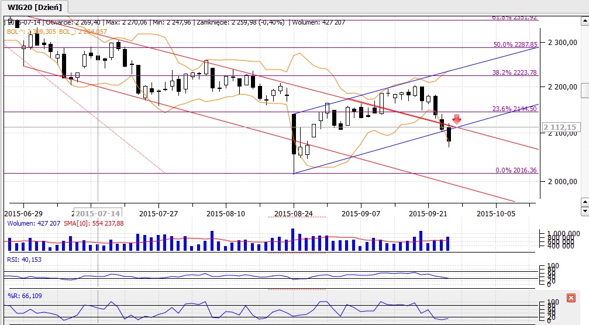Click the highlighted 2015-07-14 date cursor label

pos(98,213)
